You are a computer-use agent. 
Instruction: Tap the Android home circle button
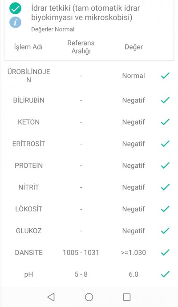(x=89, y=297)
